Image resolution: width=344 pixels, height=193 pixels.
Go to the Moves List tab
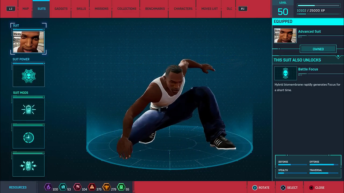[209, 9]
